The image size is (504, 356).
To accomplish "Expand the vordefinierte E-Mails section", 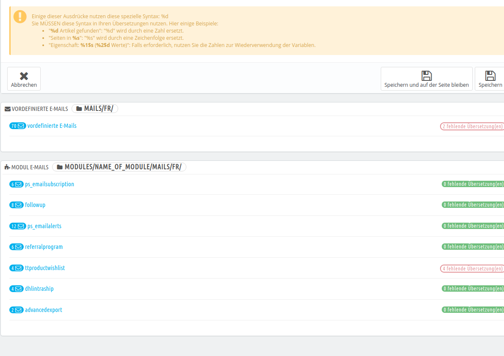I will pyautogui.click(x=52, y=126).
